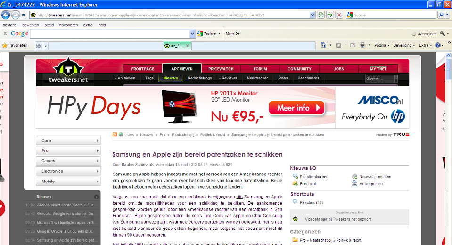Click the Google toolbar Zoeken button
The height and width of the screenshot is (245, 452).
(207, 34)
